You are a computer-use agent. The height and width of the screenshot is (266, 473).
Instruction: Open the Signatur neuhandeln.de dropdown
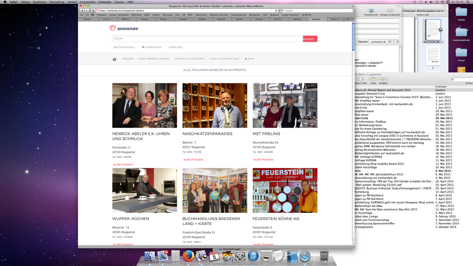click(x=380, y=42)
